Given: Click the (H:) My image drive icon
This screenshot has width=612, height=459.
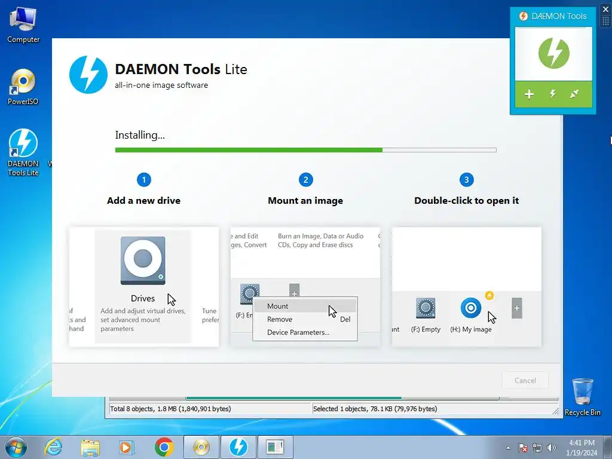Looking at the screenshot, I should pos(471,308).
